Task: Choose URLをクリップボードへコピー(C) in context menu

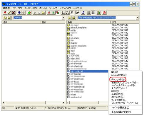Action: point(125,103)
